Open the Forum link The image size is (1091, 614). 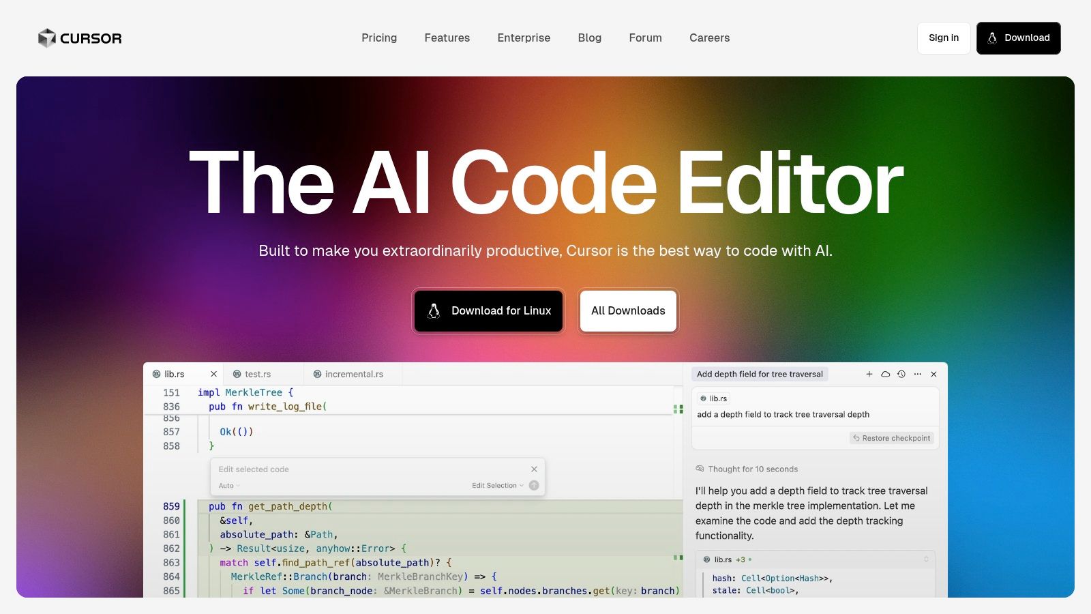pyautogui.click(x=646, y=38)
